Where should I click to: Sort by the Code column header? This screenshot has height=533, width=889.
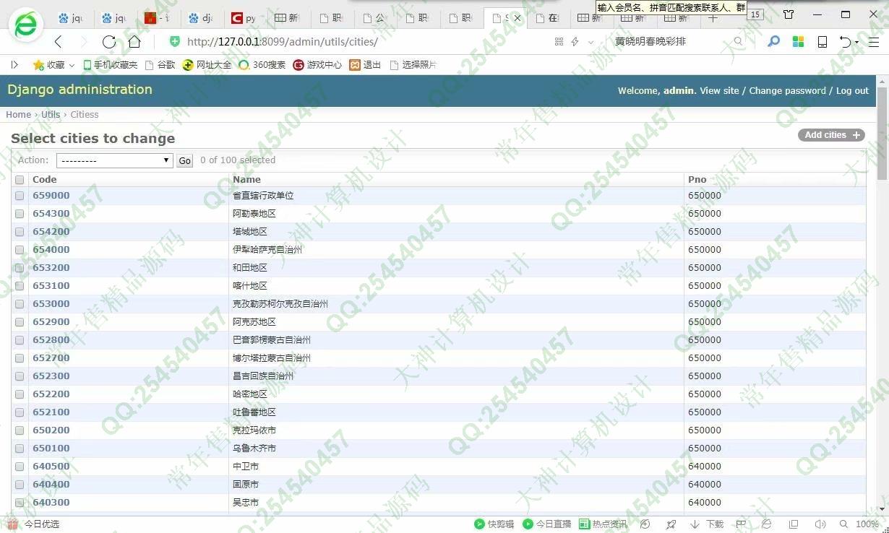44,180
